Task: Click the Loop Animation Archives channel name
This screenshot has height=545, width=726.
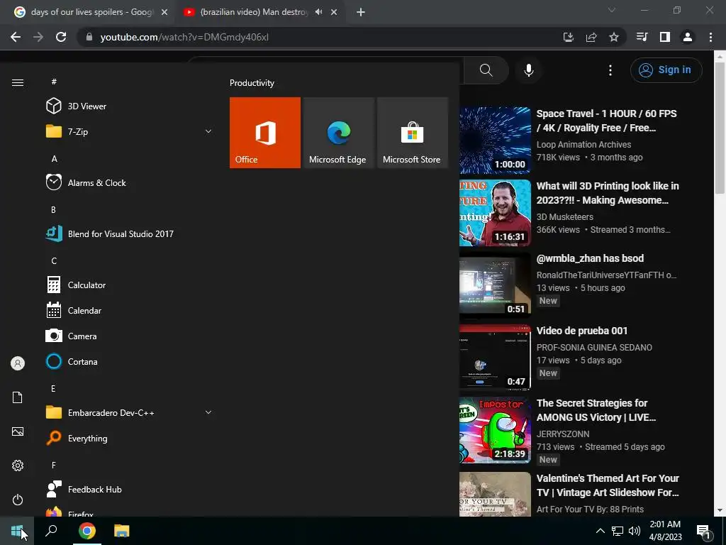Action: (x=584, y=145)
